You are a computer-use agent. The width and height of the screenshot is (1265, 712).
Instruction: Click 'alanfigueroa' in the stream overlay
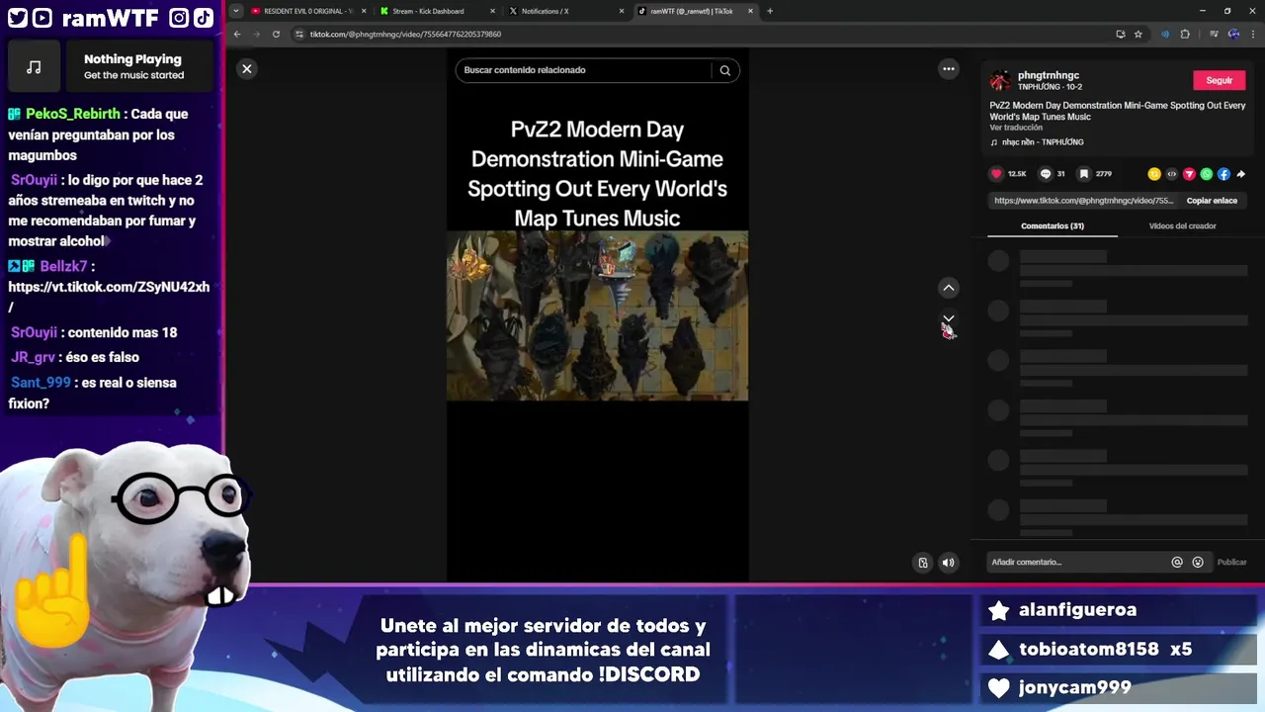coord(1077,610)
